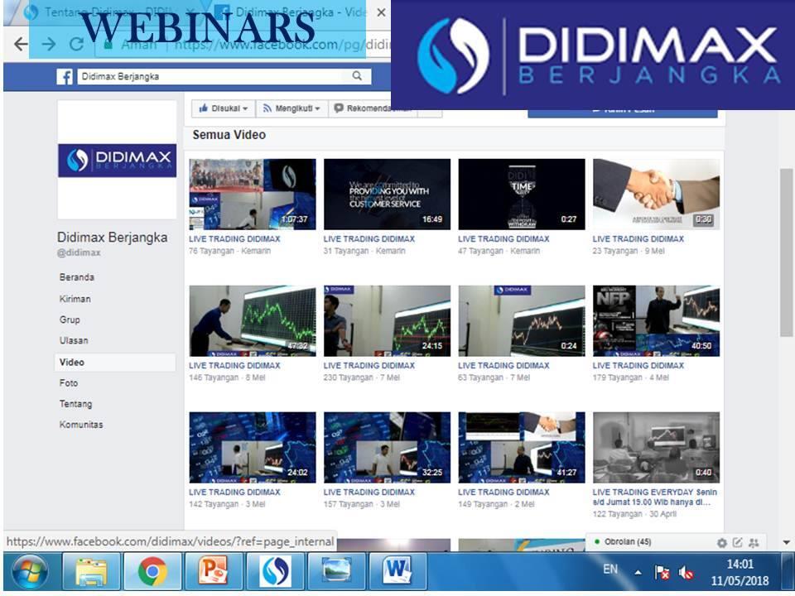Open Tentang in page sidebar
This screenshot has height=596, width=795.
coord(75,404)
